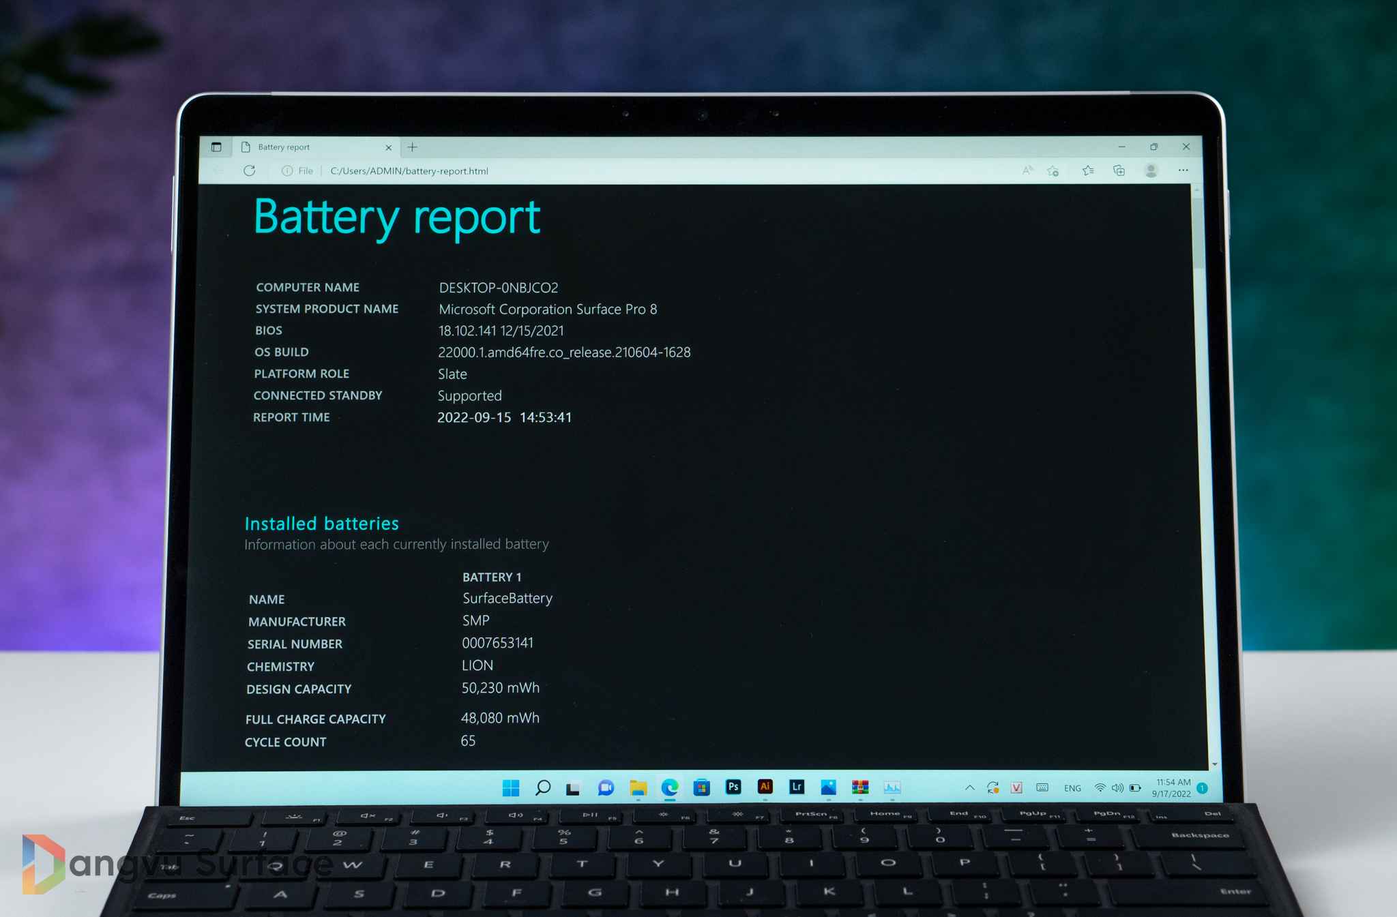Open Edge Settings and more menu
Screen dimensions: 1397x917
(1183, 170)
